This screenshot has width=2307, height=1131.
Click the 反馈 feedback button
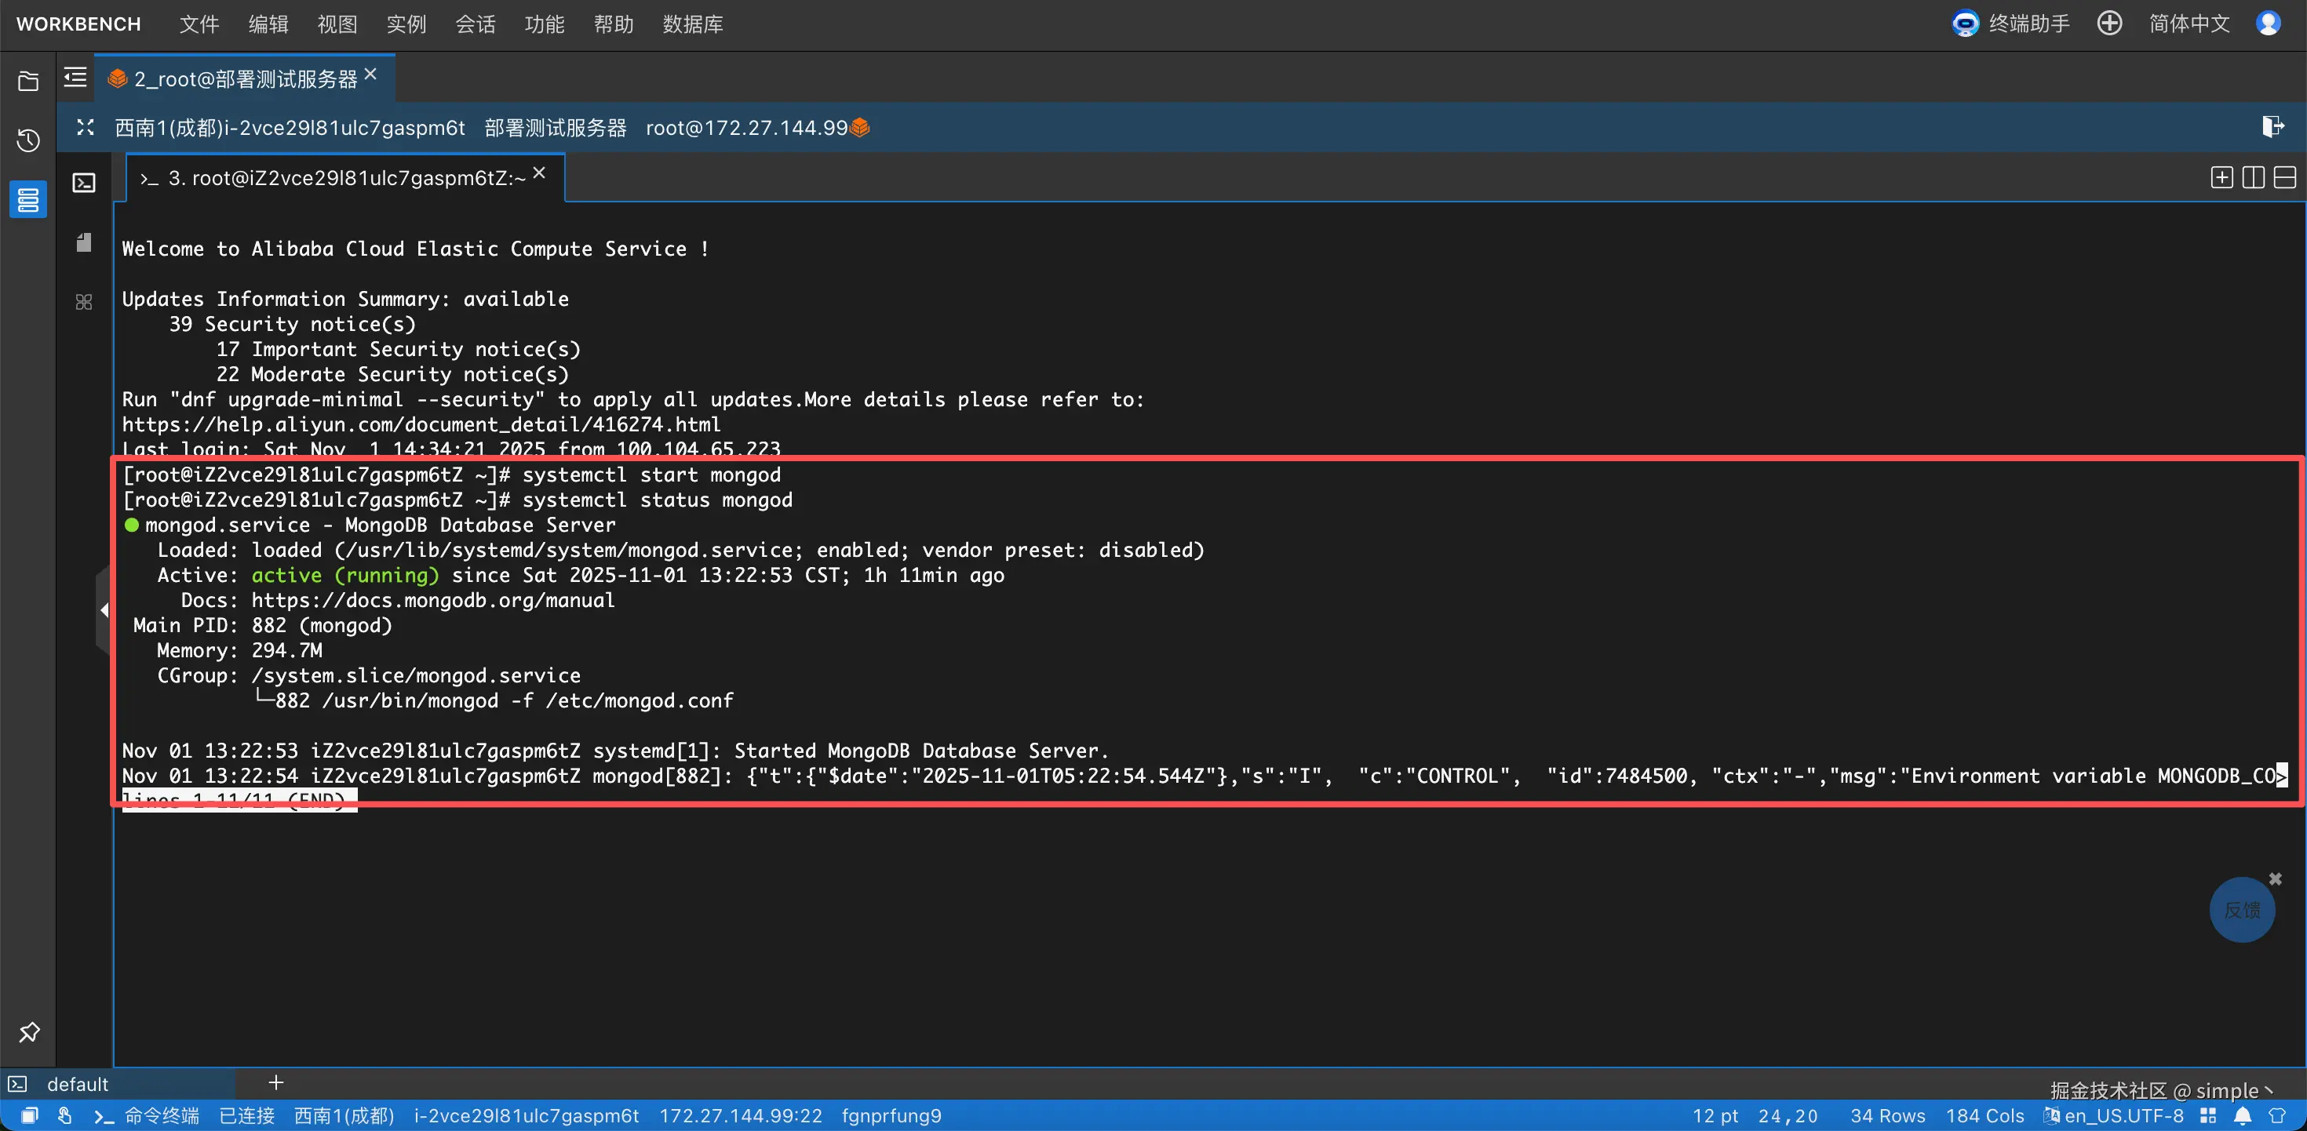[2243, 910]
